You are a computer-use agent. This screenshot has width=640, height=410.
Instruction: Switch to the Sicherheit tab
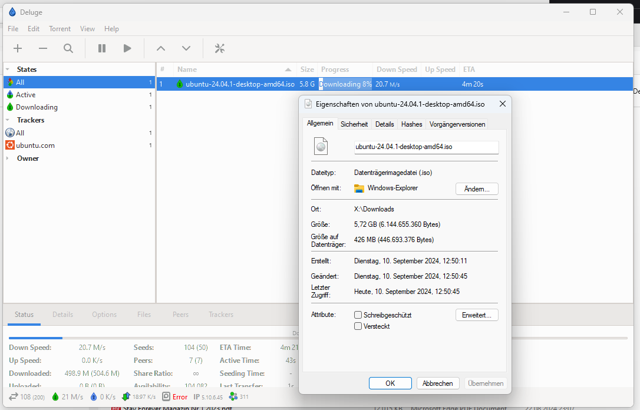[354, 124]
